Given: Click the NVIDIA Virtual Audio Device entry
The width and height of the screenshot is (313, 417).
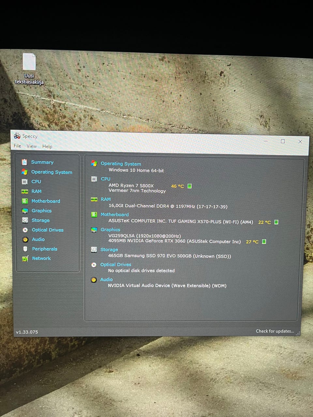Looking at the screenshot, I should [167, 285].
